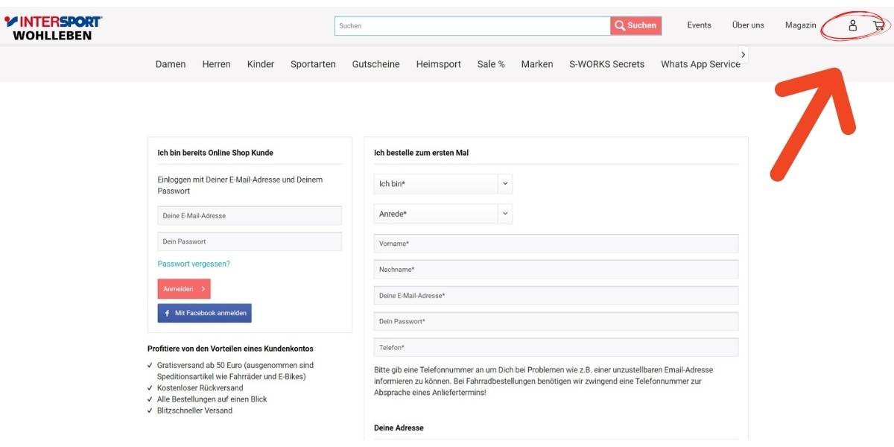The width and height of the screenshot is (894, 447).
Task: Click the Events header link
Action: [699, 25]
